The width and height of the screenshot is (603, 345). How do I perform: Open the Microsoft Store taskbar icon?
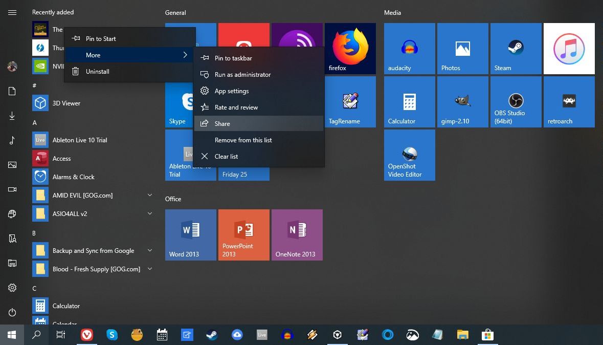487,335
